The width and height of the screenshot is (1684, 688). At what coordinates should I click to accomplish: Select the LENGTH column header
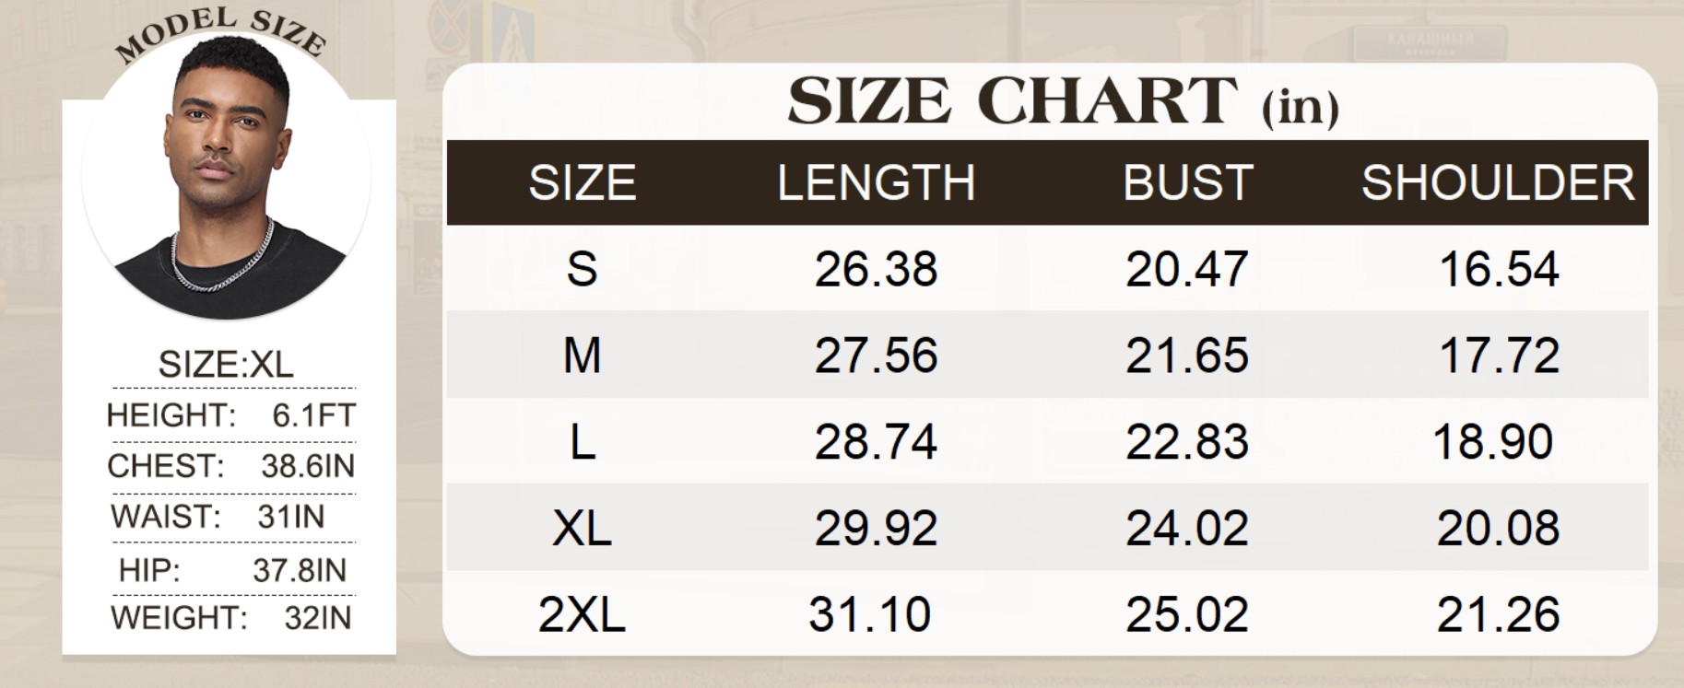point(877,182)
